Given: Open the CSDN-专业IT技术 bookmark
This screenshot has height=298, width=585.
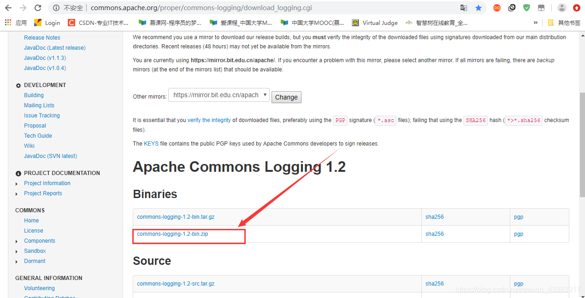Looking at the screenshot, I should [x=98, y=23].
